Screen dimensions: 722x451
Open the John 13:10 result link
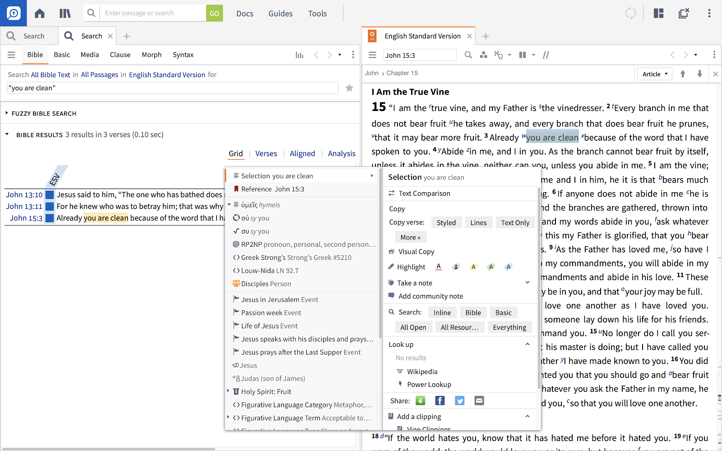pyautogui.click(x=24, y=195)
